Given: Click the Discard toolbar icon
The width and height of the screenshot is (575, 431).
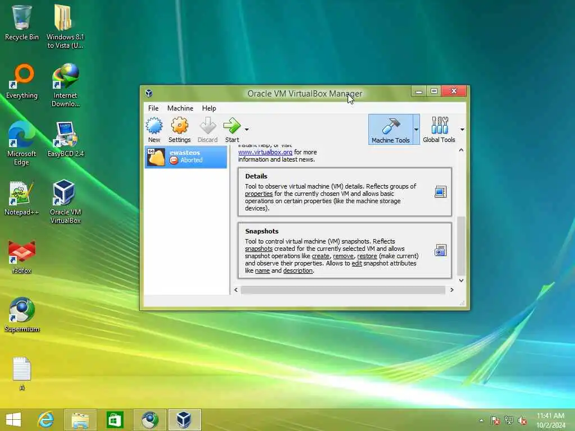Looking at the screenshot, I should pos(208,130).
